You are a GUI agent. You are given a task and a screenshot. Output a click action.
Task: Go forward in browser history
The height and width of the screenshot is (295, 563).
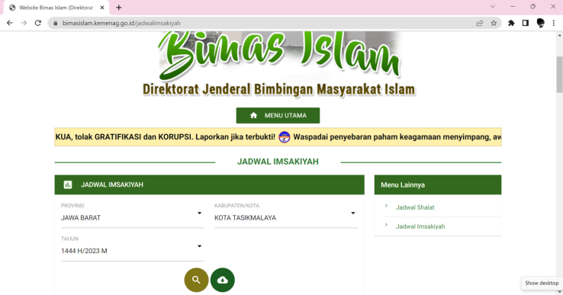[x=24, y=23]
